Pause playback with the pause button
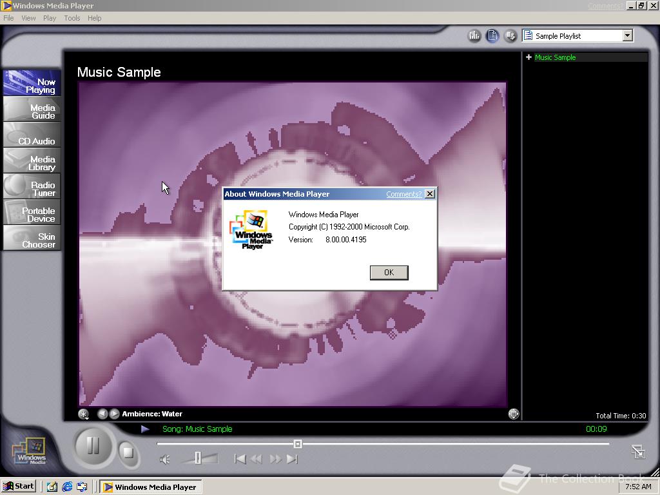The image size is (660, 495). (93, 445)
